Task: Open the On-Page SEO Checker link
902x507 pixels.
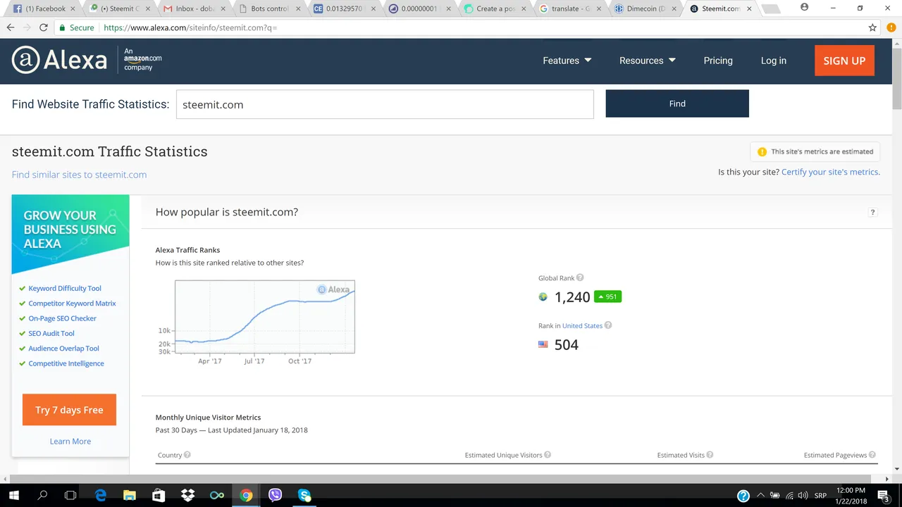Action: click(x=62, y=318)
